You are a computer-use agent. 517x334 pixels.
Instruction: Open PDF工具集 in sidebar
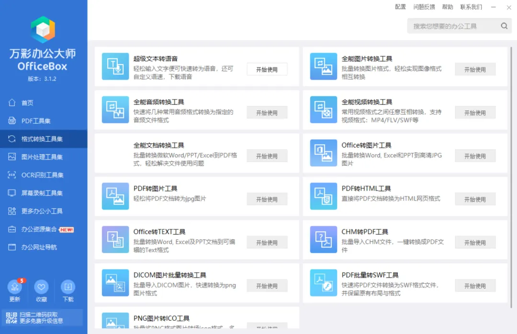point(44,121)
